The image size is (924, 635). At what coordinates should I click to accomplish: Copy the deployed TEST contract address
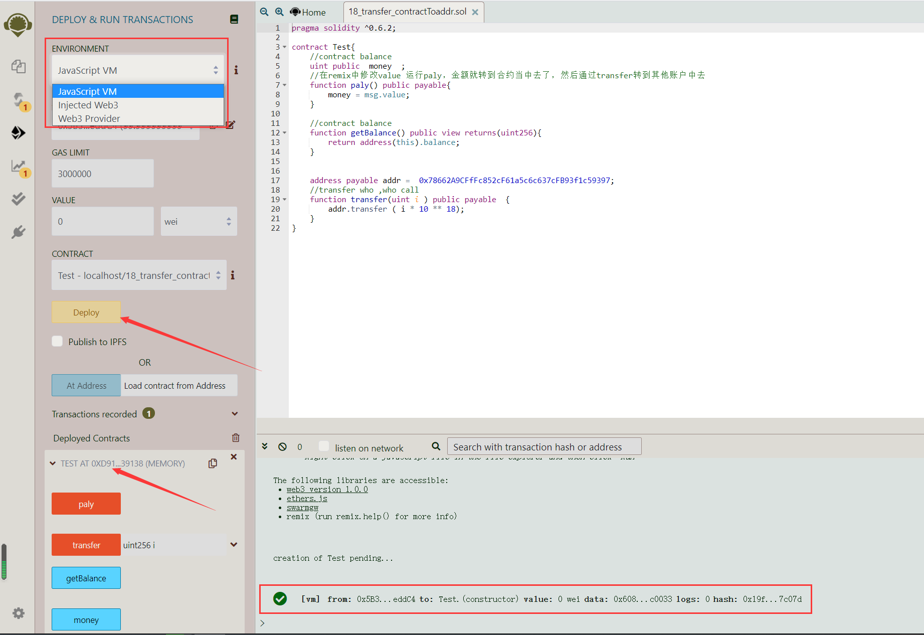pos(213,463)
